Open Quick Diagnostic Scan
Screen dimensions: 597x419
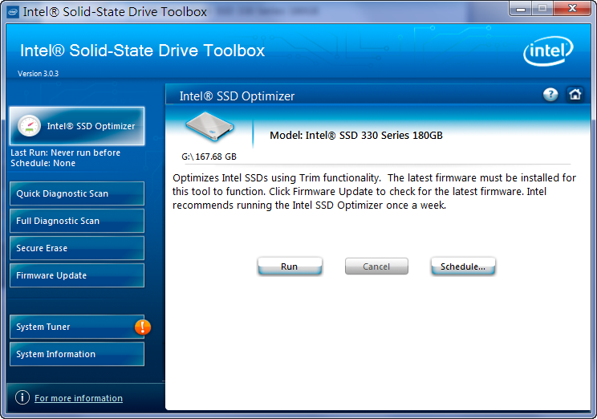[77, 193]
